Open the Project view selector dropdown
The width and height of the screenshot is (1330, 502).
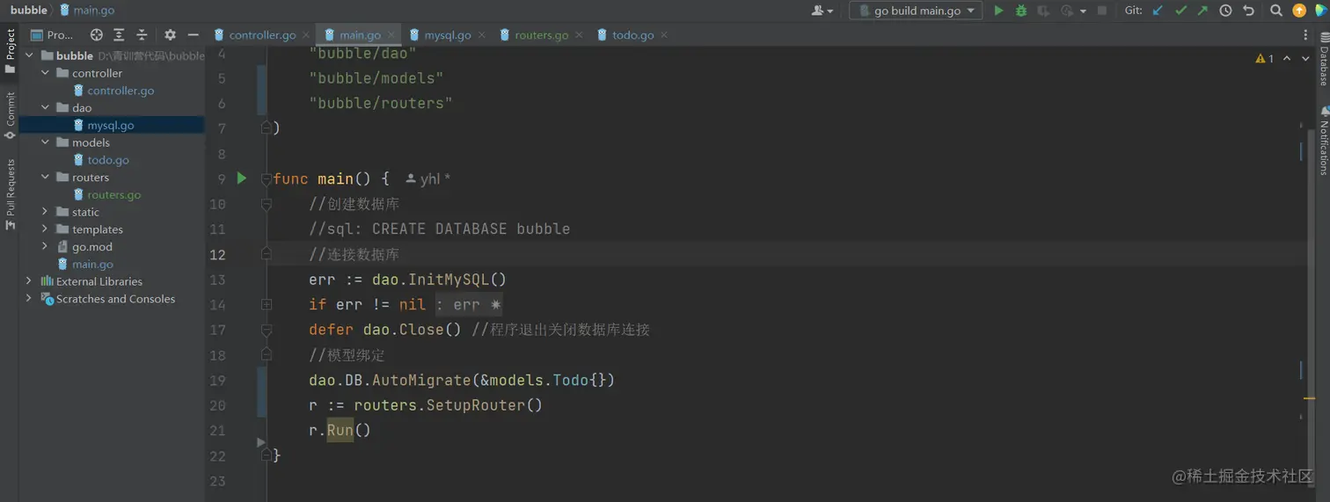52,35
